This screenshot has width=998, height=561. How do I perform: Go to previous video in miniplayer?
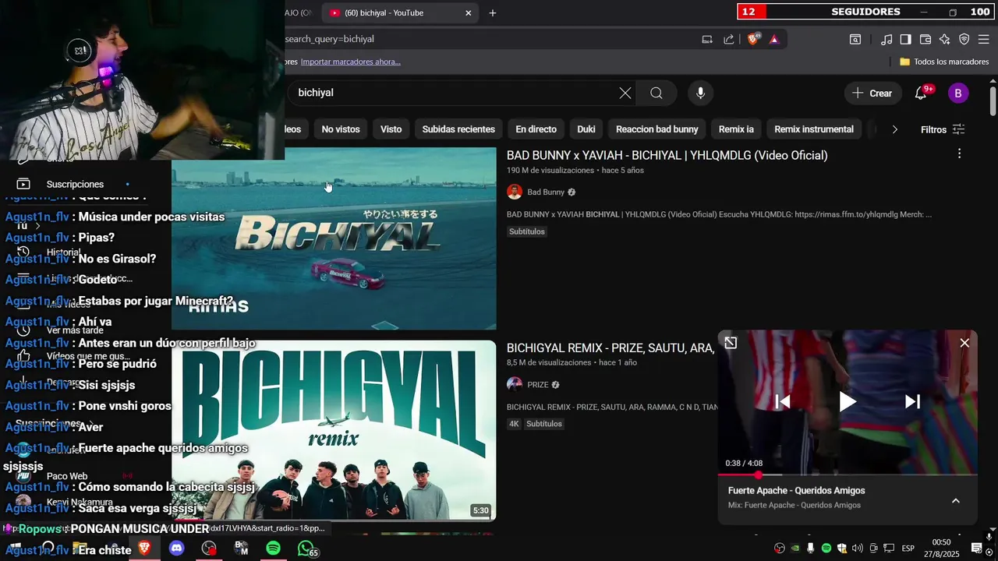[783, 401]
